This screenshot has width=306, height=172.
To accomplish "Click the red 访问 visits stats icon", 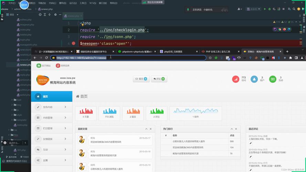I will point(235,79).
